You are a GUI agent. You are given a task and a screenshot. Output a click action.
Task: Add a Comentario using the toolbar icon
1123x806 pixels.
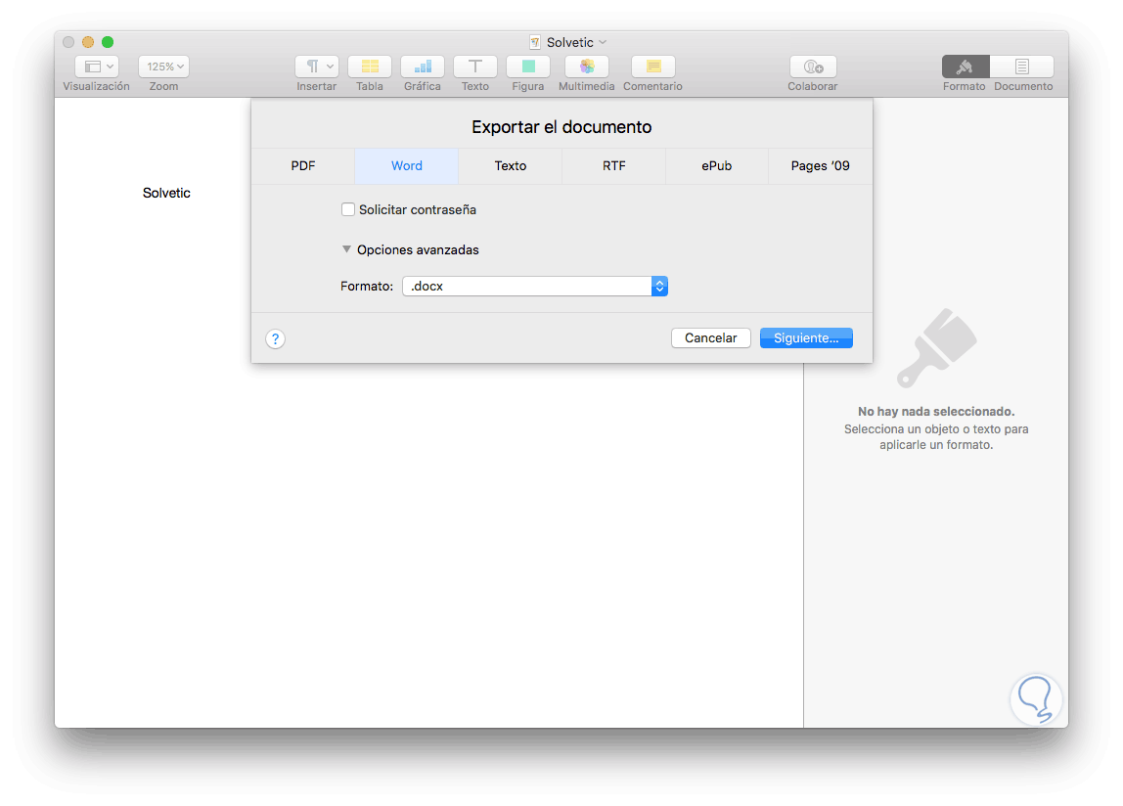coord(651,67)
